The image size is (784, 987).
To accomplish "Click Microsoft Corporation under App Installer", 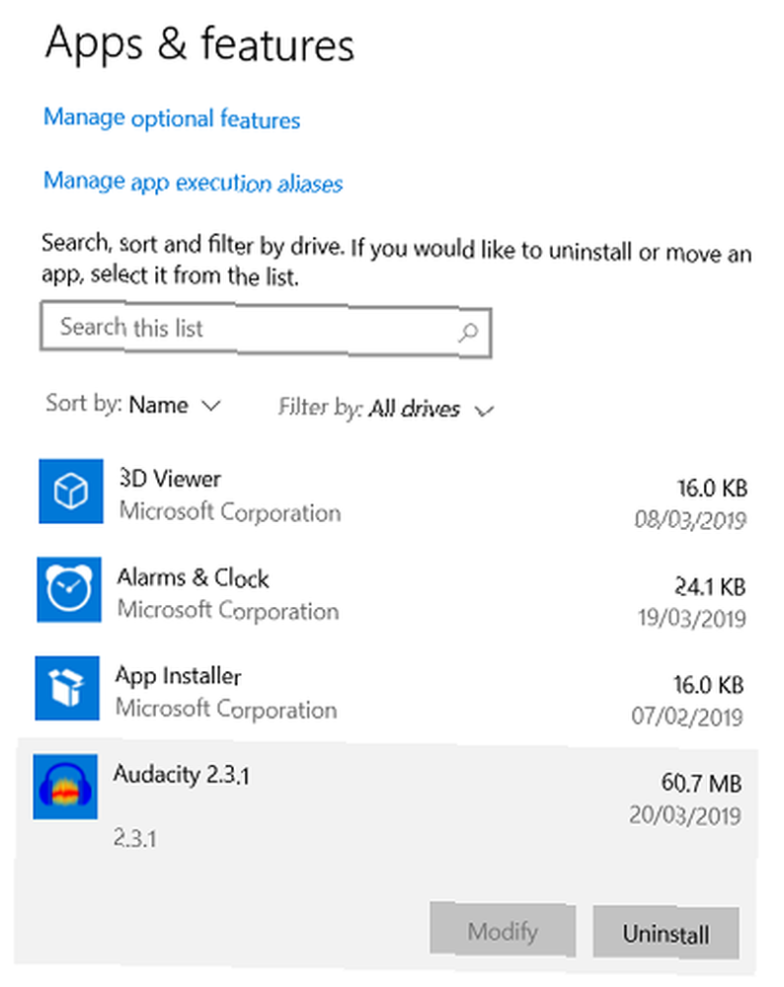I will [227, 709].
